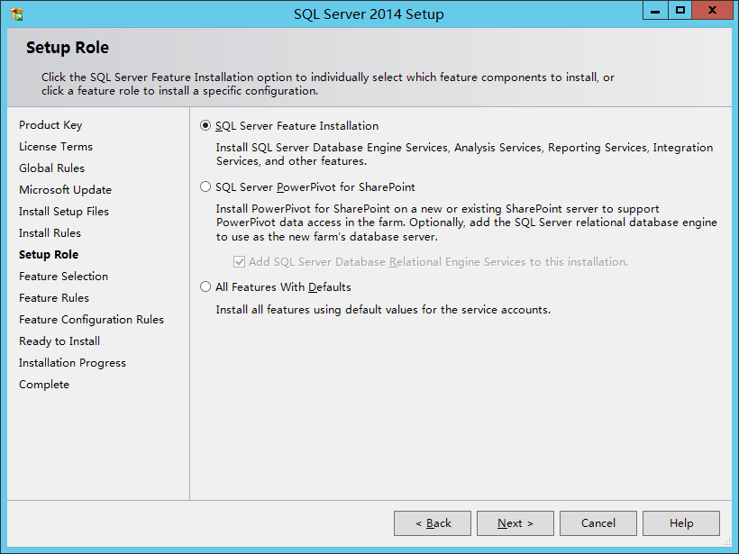Select Install Setup Files step
The height and width of the screenshot is (554, 739).
coord(64,212)
